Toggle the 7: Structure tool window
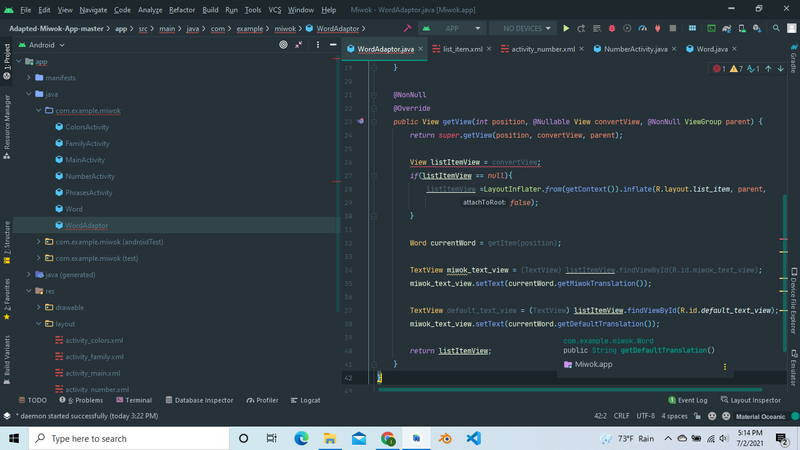This screenshot has width=800, height=450. pyautogui.click(x=7, y=243)
